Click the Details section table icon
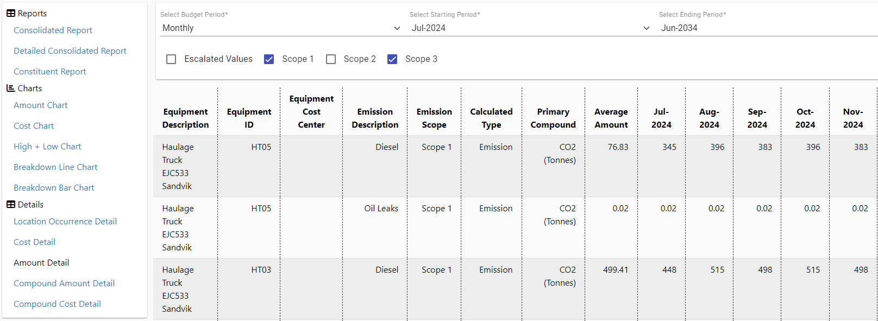 [10, 205]
